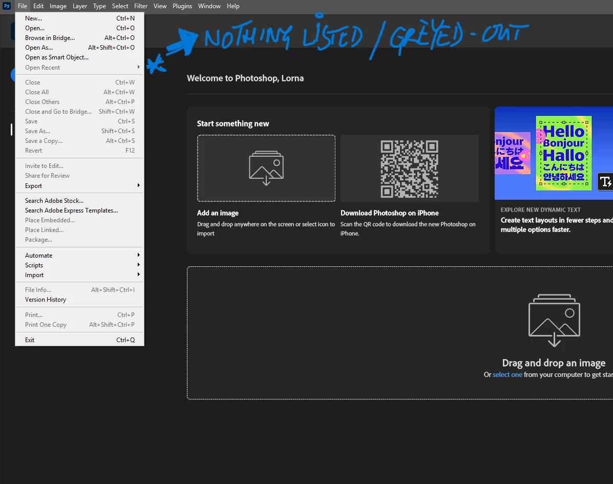Select Search Adobe Express Templates...

[x=80, y=211]
